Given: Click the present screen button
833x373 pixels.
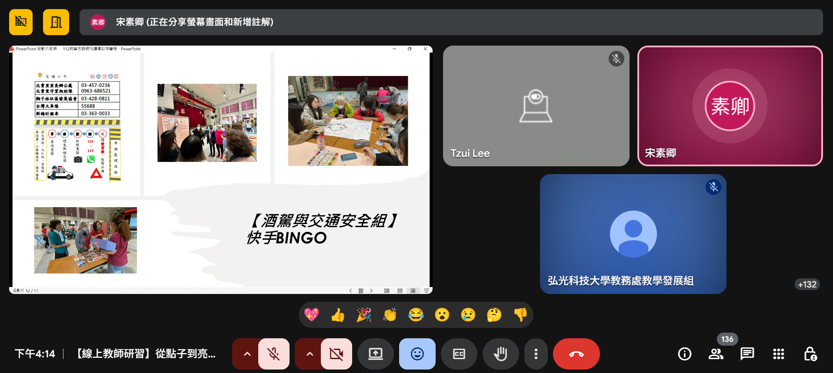Looking at the screenshot, I should [375, 354].
